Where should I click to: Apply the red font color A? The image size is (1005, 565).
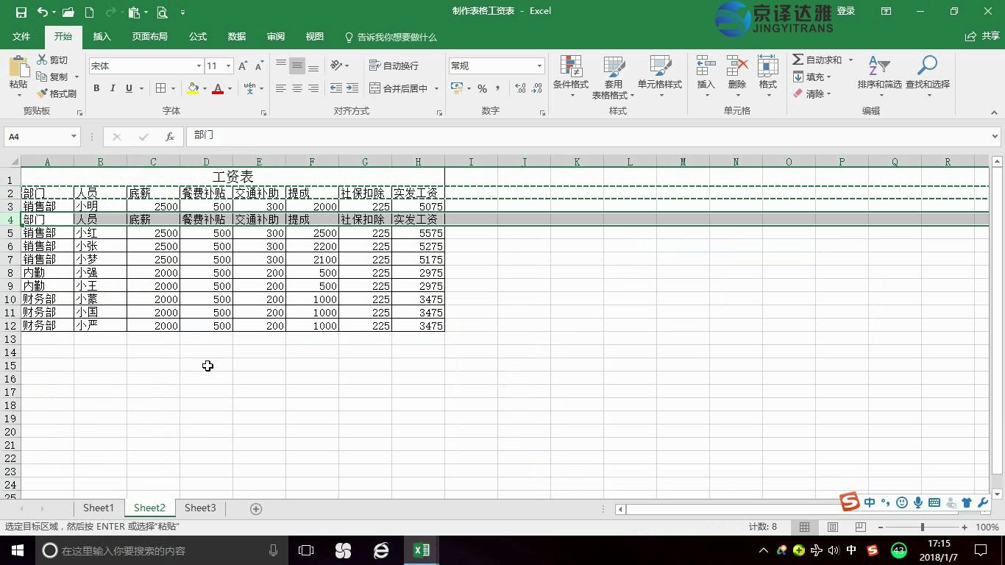click(x=218, y=88)
